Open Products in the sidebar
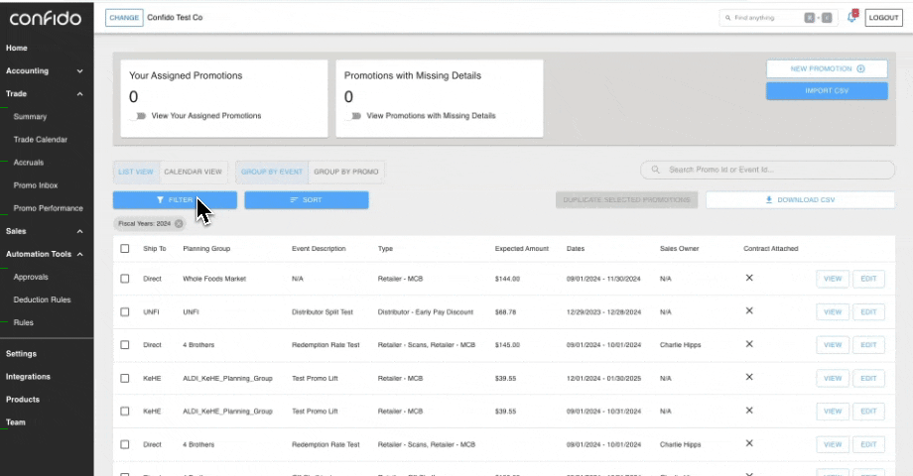913x476 pixels. pos(23,400)
